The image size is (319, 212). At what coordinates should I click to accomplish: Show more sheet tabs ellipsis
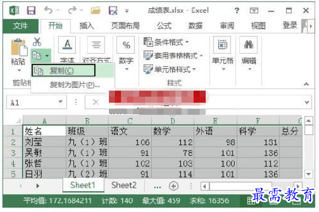[x=157, y=186]
